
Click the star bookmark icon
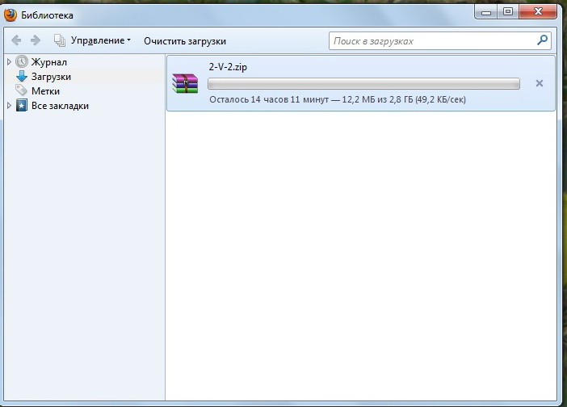(x=22, y=106)
